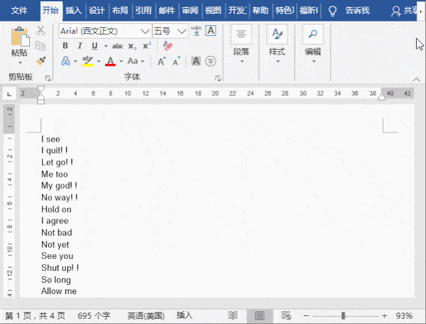Toggle italic formatting
Viewport: 426px width, 324px height.
(x=80, y=46)
